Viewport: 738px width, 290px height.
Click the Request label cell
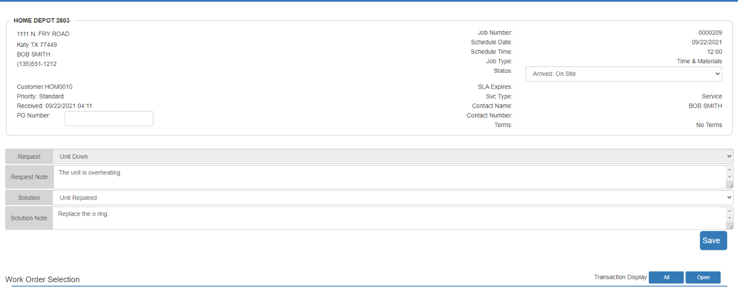[x=29, y=157]
